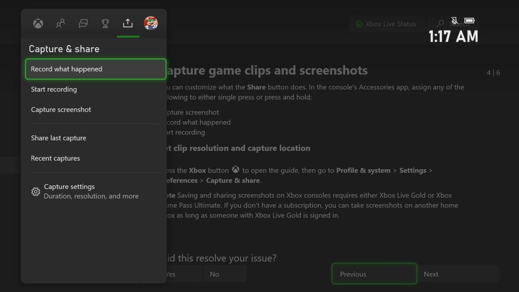Switch to the Capture & share tab
Image resolution: width=519 pixels, height=292 pixels.
pos(128,23)
